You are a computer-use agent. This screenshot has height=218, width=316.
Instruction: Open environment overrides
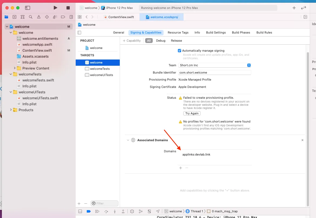[x=149, y=211]
